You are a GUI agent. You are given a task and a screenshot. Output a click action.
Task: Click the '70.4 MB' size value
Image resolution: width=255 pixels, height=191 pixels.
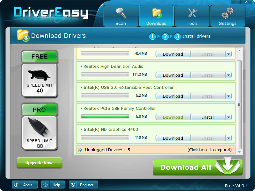(141, 53)
